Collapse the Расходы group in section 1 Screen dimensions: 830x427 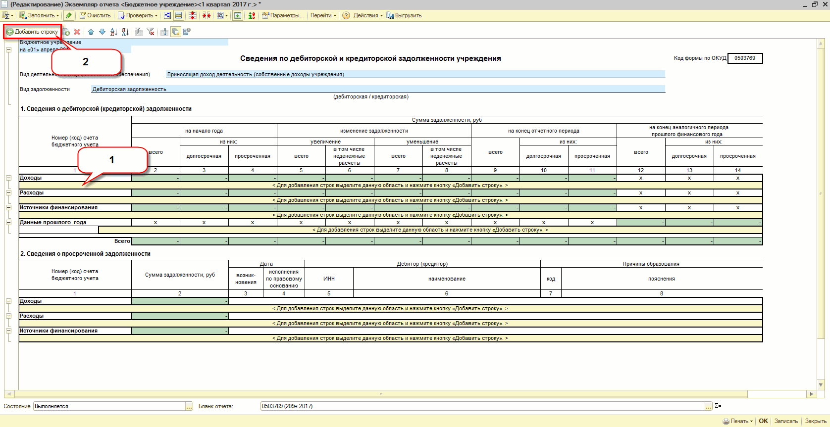coord(8,192)
